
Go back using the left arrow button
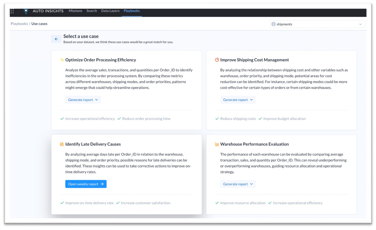tap(56, 39)
